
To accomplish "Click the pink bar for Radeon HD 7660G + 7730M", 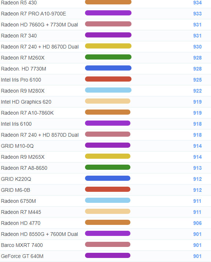I will pos(108,24).
